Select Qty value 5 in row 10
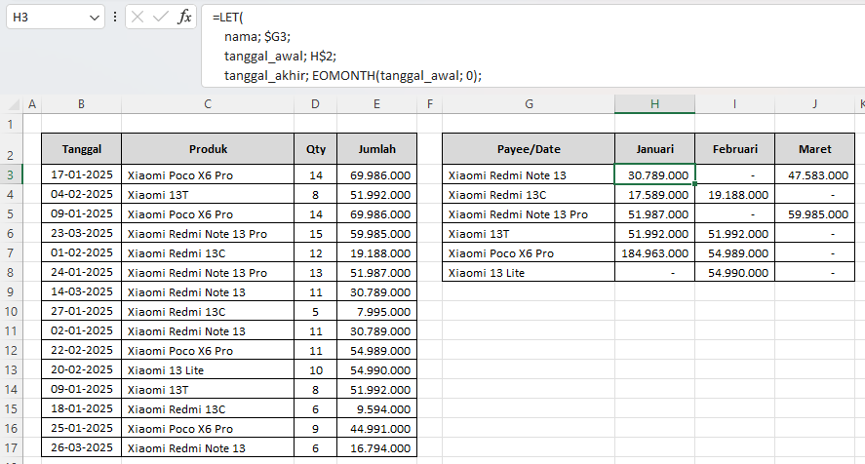This screenshot has width=865, height=464. (x=316, y=311)
